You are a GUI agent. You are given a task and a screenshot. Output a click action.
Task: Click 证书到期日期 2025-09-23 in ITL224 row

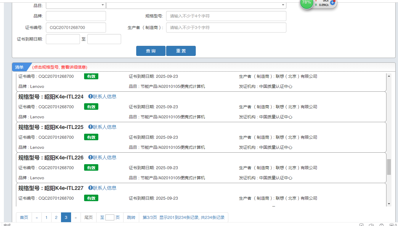click(153, 107)
